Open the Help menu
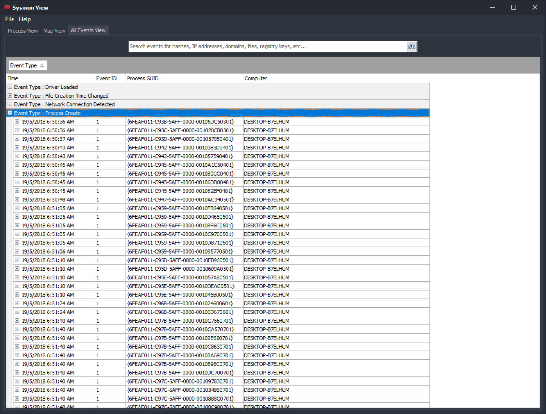 tap(24, 19)
